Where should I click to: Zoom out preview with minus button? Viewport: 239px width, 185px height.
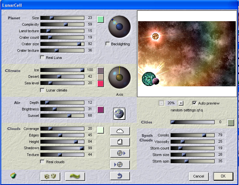[x=161, y=103]
